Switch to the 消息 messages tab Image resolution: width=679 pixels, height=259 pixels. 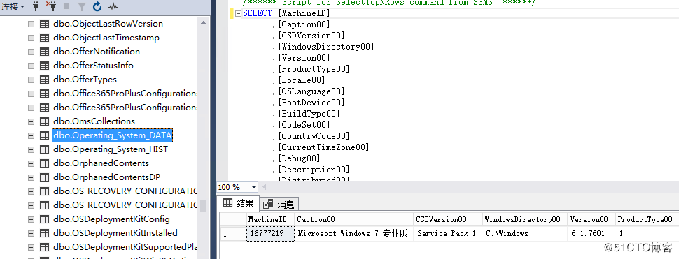tap(279, 204)
